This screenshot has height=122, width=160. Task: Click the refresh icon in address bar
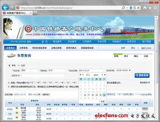[x=135, y=8]
